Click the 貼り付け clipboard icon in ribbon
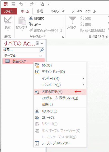 pyautogui.click(x=22, y=21)
